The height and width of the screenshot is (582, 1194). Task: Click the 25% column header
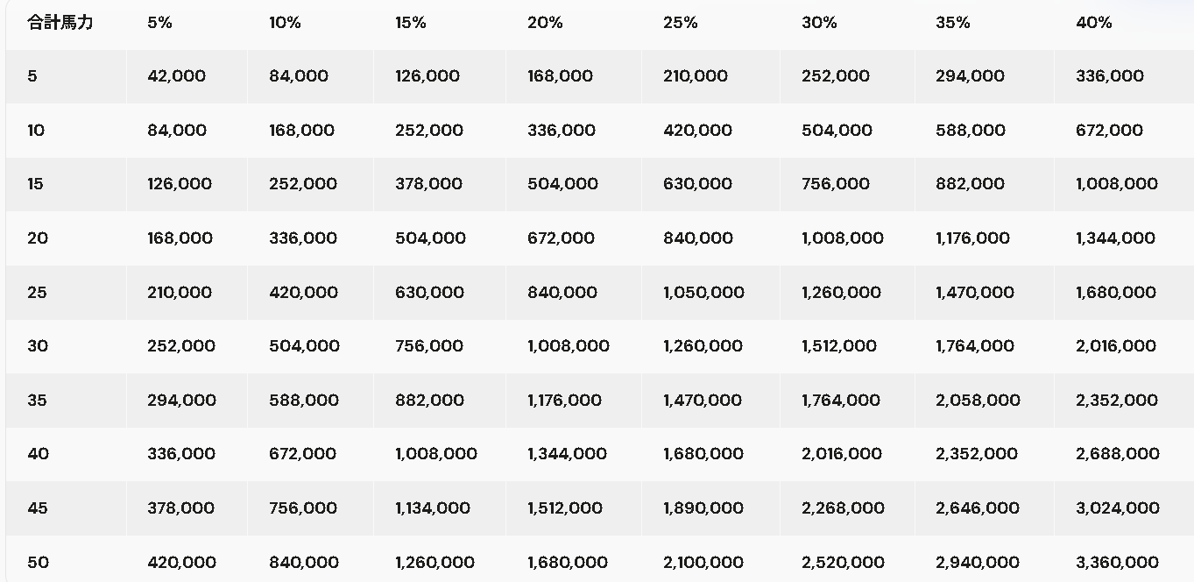coord(681,23)
